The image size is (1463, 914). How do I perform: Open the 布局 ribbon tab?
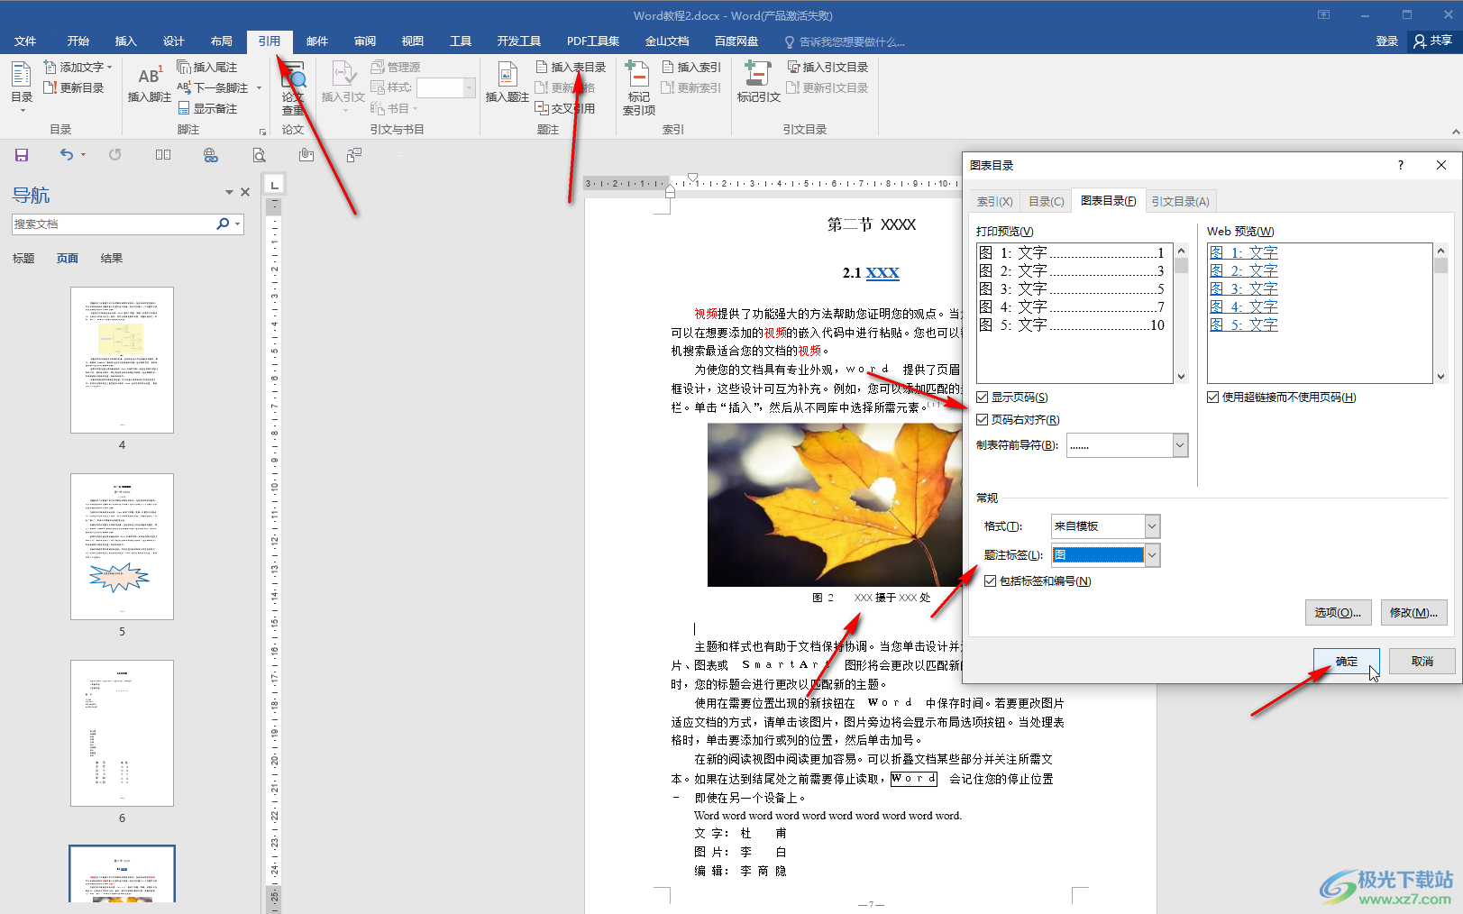click(x=221, y=41)
